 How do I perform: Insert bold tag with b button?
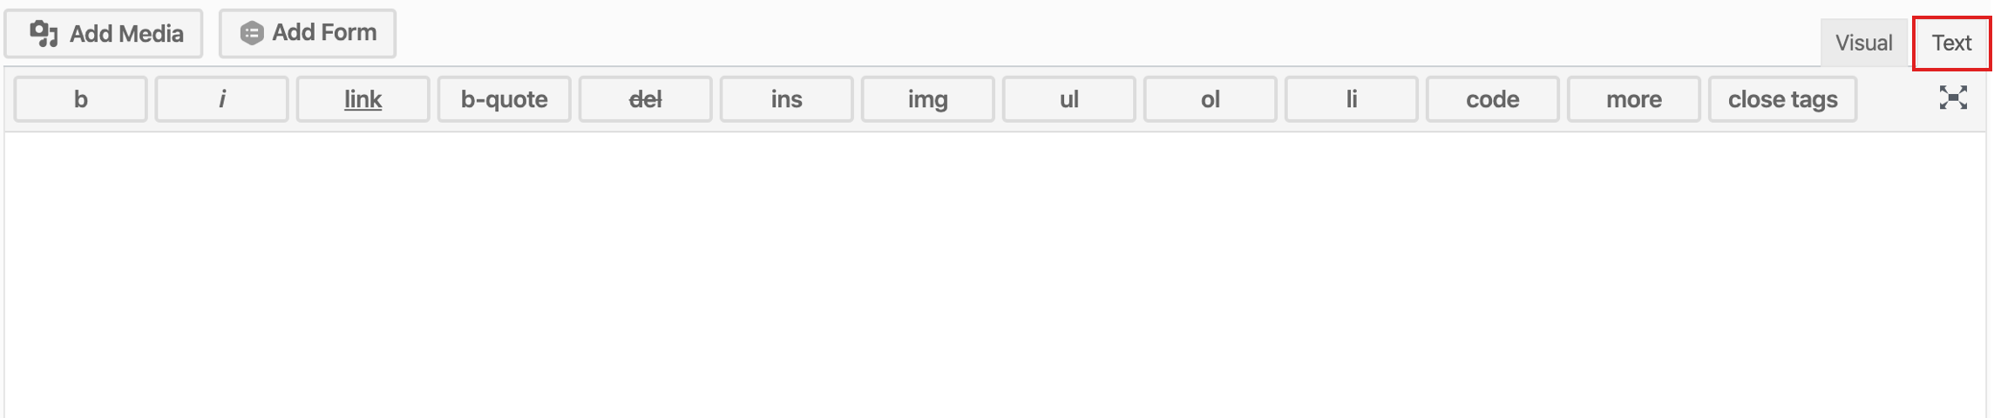[x=80, y=99]
